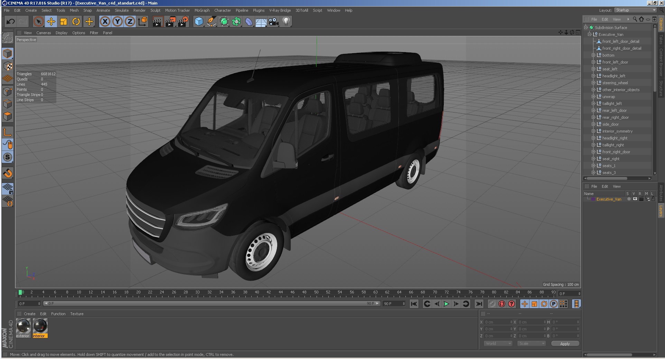Expand the bottom object node
Viewport: 665px width, 359px height.
[593, 55]
